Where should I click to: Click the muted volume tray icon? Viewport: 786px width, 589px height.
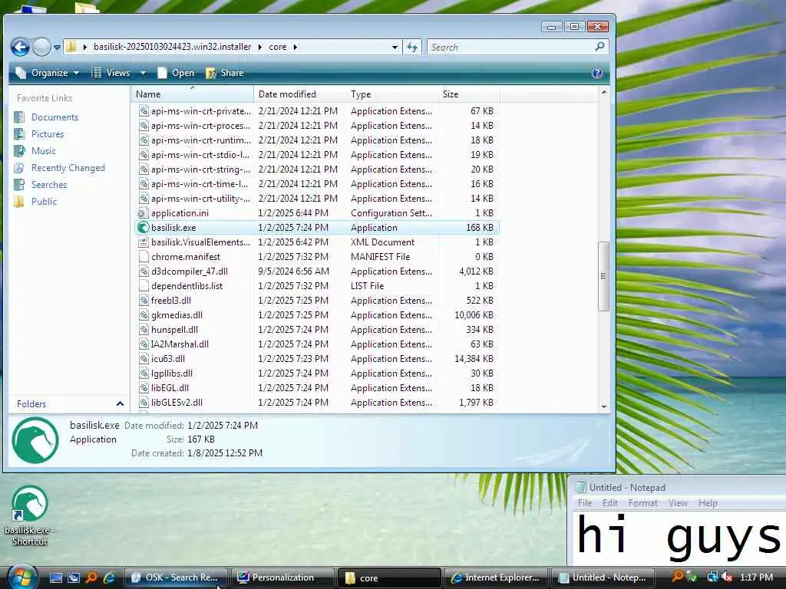tap(726, 577)
